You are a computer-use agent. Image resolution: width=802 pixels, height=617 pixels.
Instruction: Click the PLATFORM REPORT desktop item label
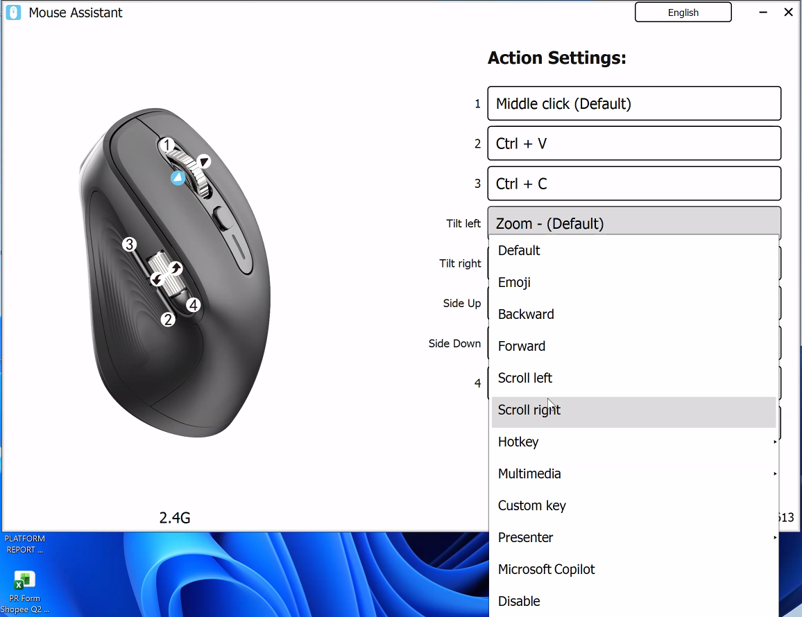[x=24, y=544]
